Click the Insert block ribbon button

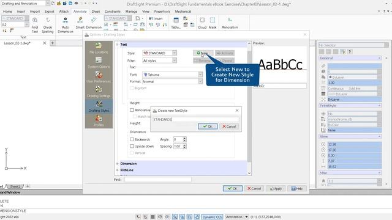point(156,19)
